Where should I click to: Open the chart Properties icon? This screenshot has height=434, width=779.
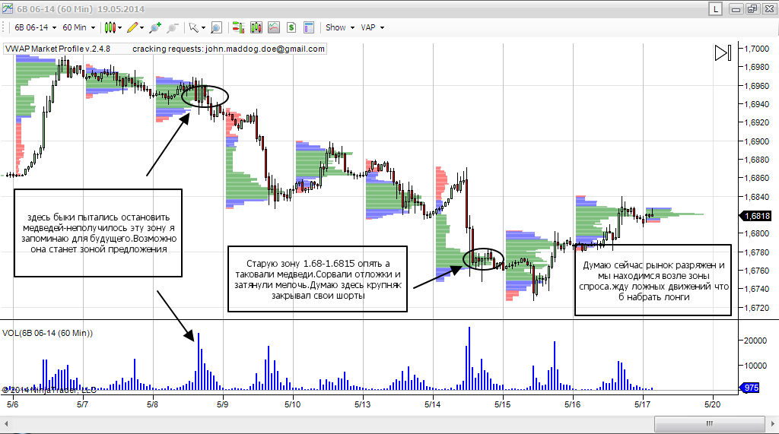pos(309,27)
